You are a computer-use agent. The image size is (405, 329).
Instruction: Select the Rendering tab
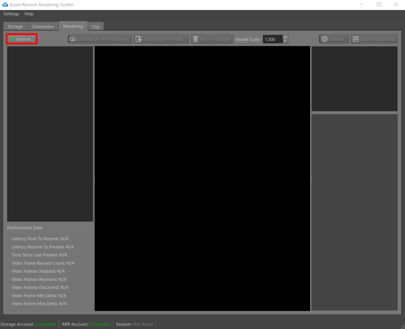click(73, 26)
